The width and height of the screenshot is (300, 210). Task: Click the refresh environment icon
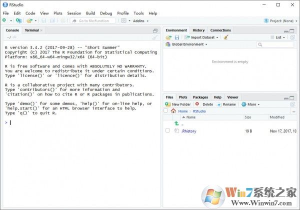click(292, 37)
